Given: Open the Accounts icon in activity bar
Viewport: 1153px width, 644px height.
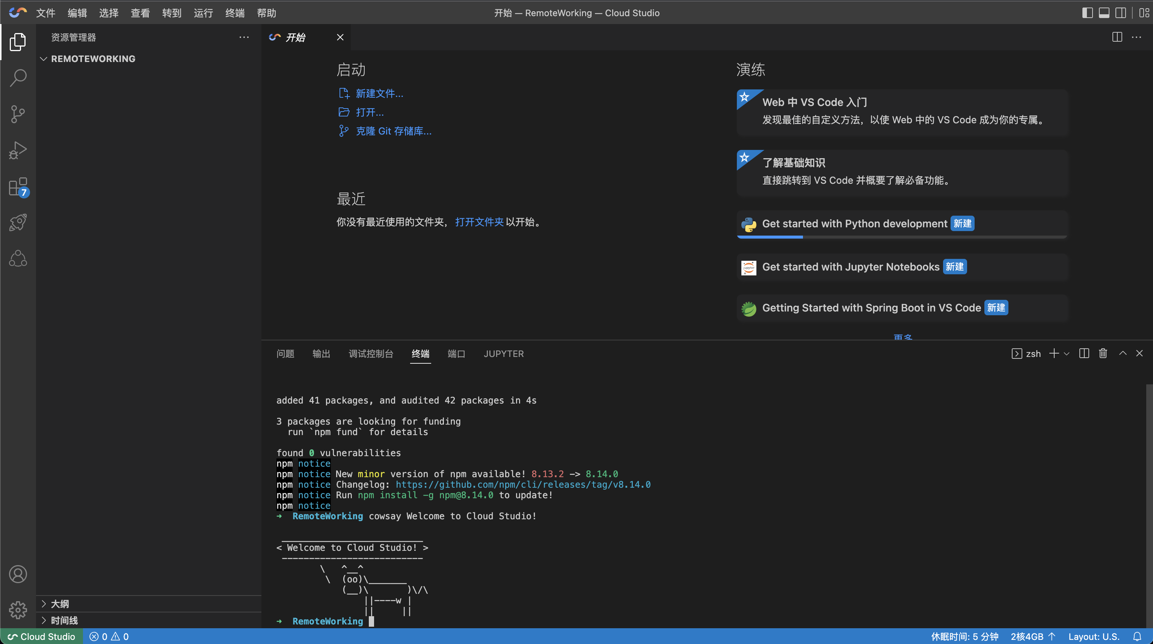Looking at the screenshot, I should 18,574.
